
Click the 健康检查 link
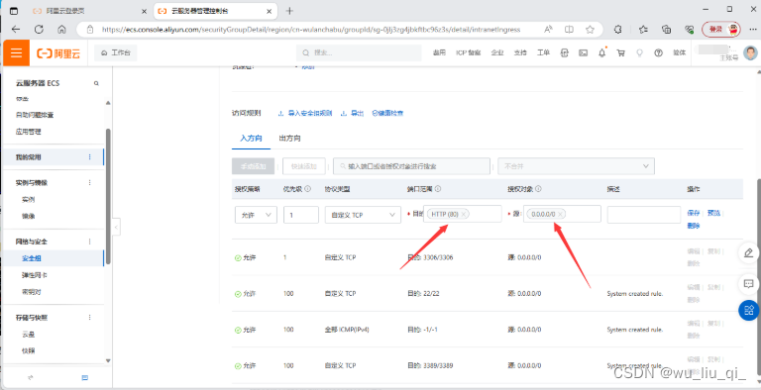coord(387,113)
